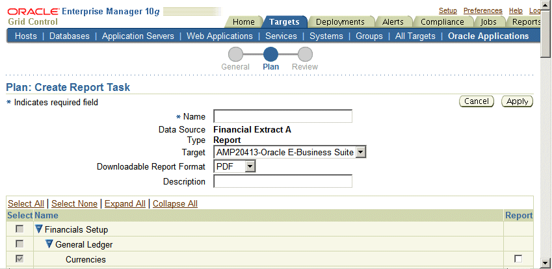
Task: Click the Review step label text
Action: pyautogui.click(x=305, y=67)
